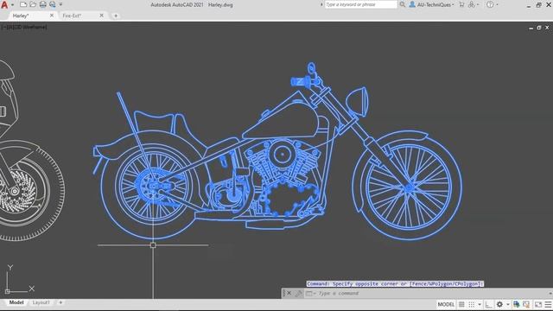Viewport: 553px width, 311px height.
Task: Expand search options arrow left of search box
Action: [321, 4]
